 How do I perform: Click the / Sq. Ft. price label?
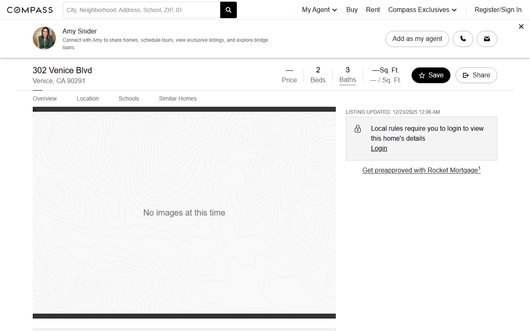tap(385, 80)
